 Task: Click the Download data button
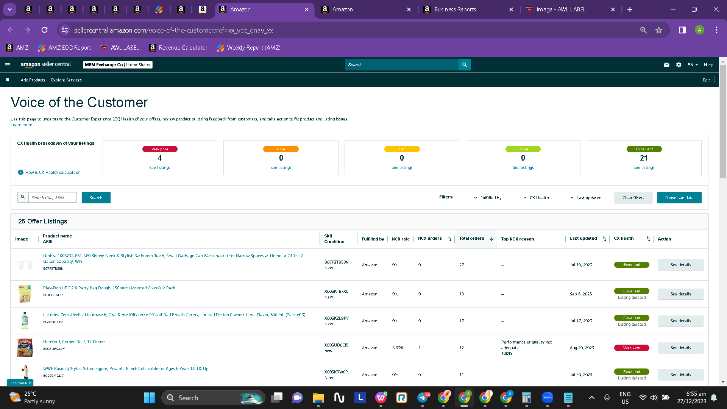679,198
